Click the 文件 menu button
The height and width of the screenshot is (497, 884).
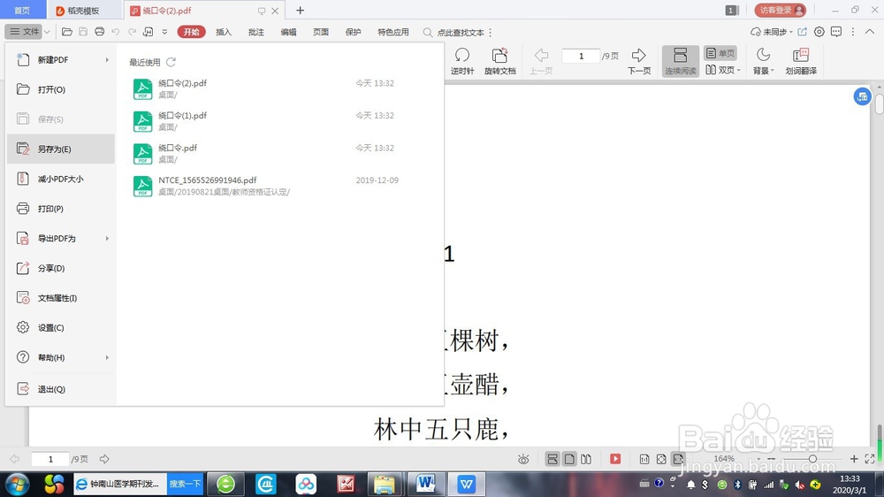pyautogui.click(x=24, y=32)
